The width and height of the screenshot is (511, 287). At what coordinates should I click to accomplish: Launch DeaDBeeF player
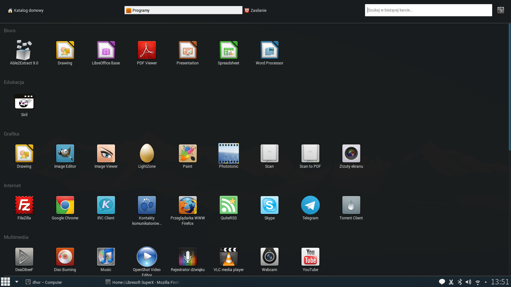(x=24, y=260)
